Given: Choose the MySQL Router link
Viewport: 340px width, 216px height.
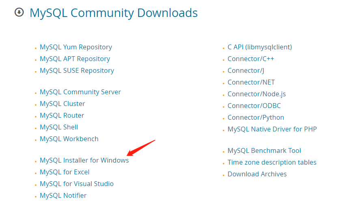Looking at the screenshot, I should [62, 115].
